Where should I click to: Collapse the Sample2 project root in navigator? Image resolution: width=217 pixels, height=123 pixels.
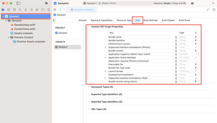3,16
